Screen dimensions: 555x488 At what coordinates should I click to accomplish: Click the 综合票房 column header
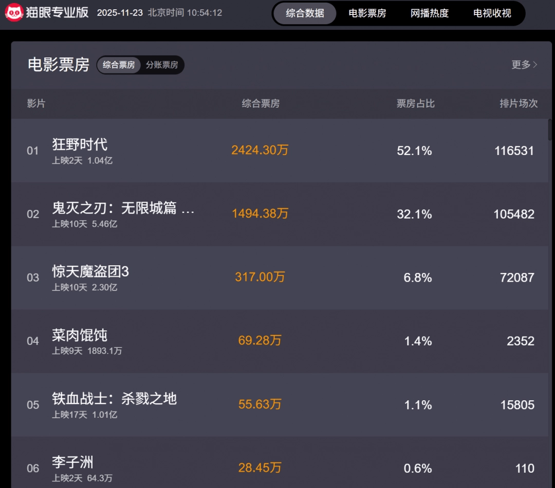coord(261,104)
